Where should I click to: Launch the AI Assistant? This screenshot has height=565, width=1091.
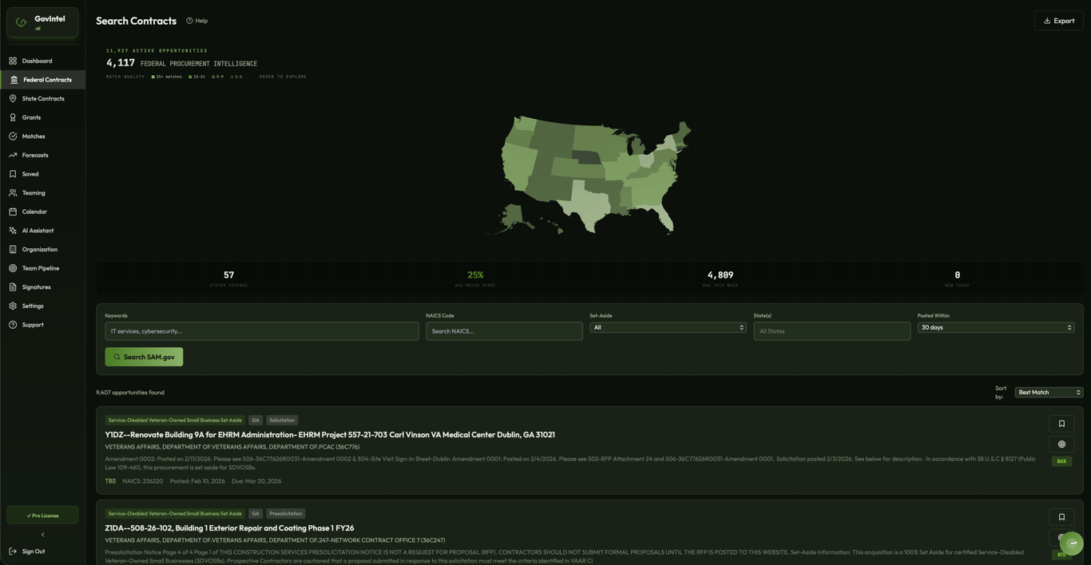tap(38, 230)
